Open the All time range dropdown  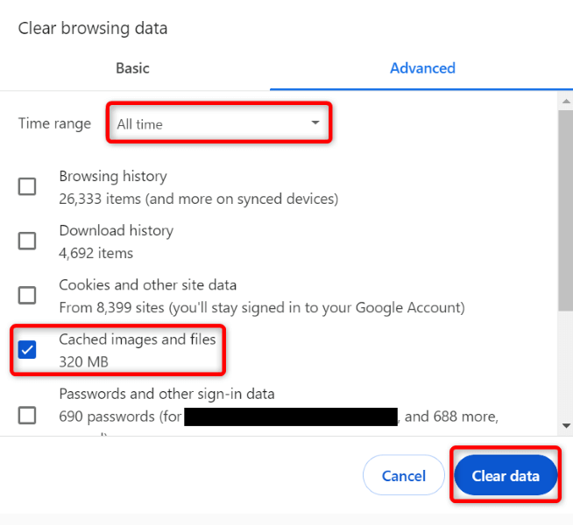pyautogui.click(x=218, y=124)
